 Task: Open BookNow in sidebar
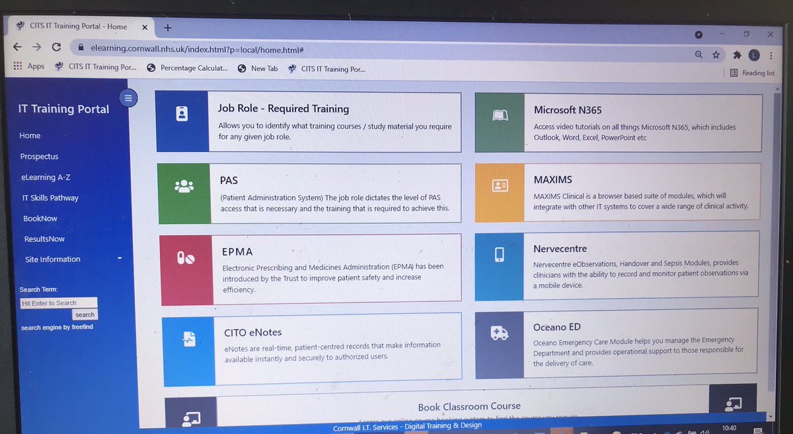point(40,218)
